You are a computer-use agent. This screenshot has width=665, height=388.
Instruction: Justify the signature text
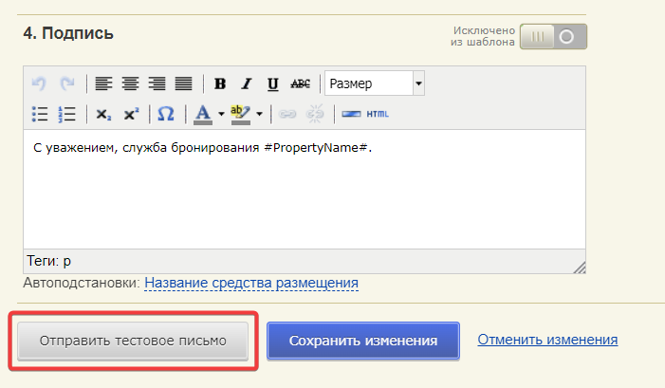[184, 83]
